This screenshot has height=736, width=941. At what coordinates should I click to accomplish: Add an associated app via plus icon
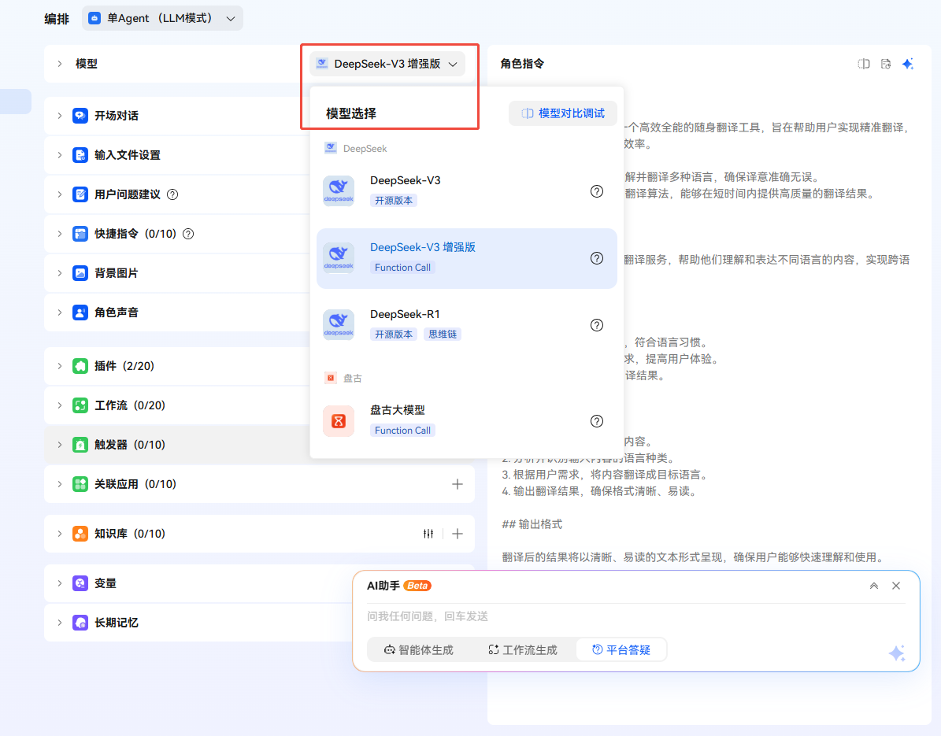[458, 484]
